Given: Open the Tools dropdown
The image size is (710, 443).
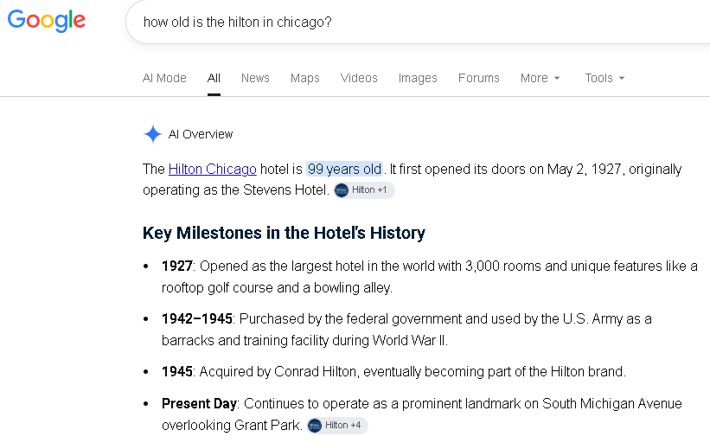Looking at the screenshot, I should coord(604,78).
